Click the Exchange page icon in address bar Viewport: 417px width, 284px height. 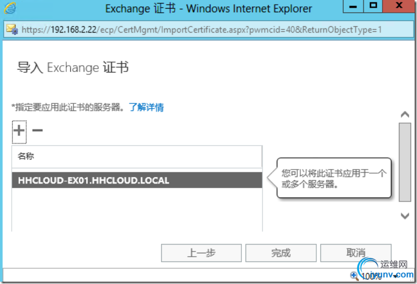(12, 29)
